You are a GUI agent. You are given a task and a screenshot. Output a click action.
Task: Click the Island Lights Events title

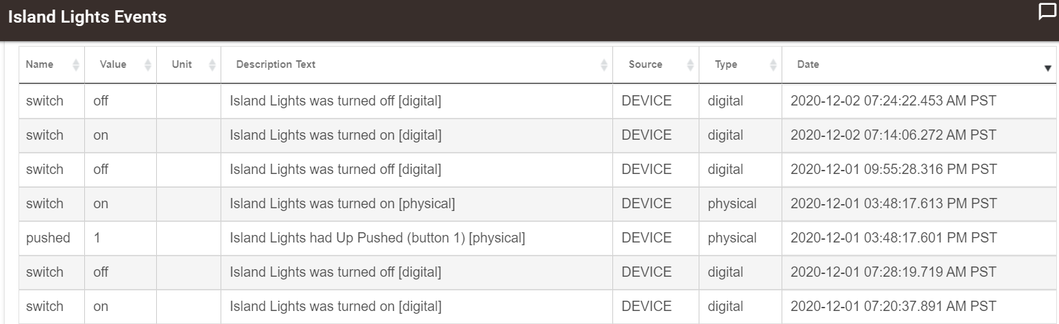coord(87,16)
